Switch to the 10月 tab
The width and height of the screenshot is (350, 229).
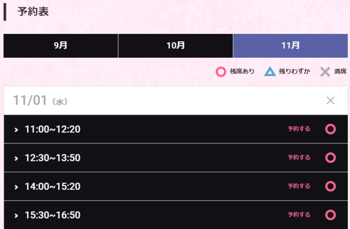click(175, 45)
